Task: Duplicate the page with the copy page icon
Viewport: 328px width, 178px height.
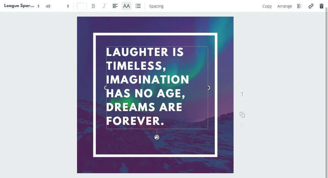Action: coord(242,115)
